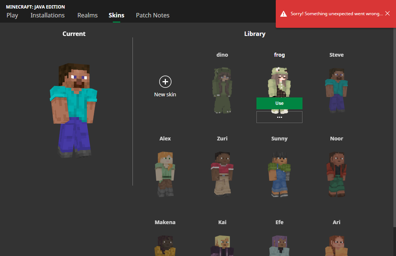Open the three-dot options under frog skin

pyautogui.click(x=279, y=117)
